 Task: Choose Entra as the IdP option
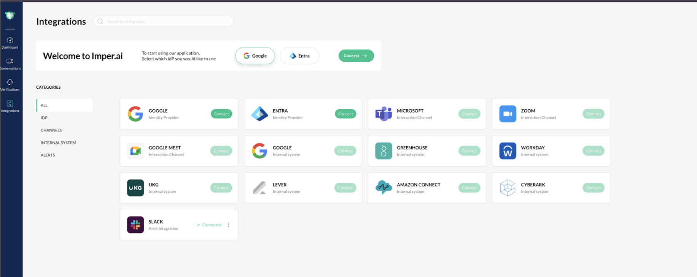coord(299,56)
